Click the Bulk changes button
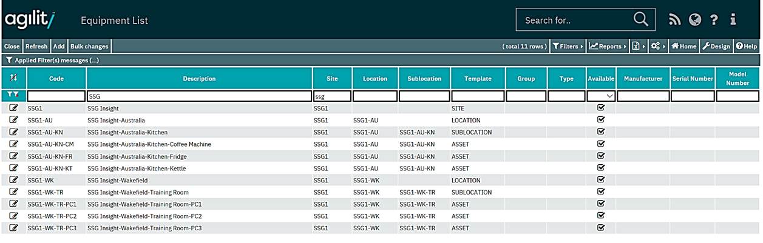763x243 pixels. click(x=89, y=46)
